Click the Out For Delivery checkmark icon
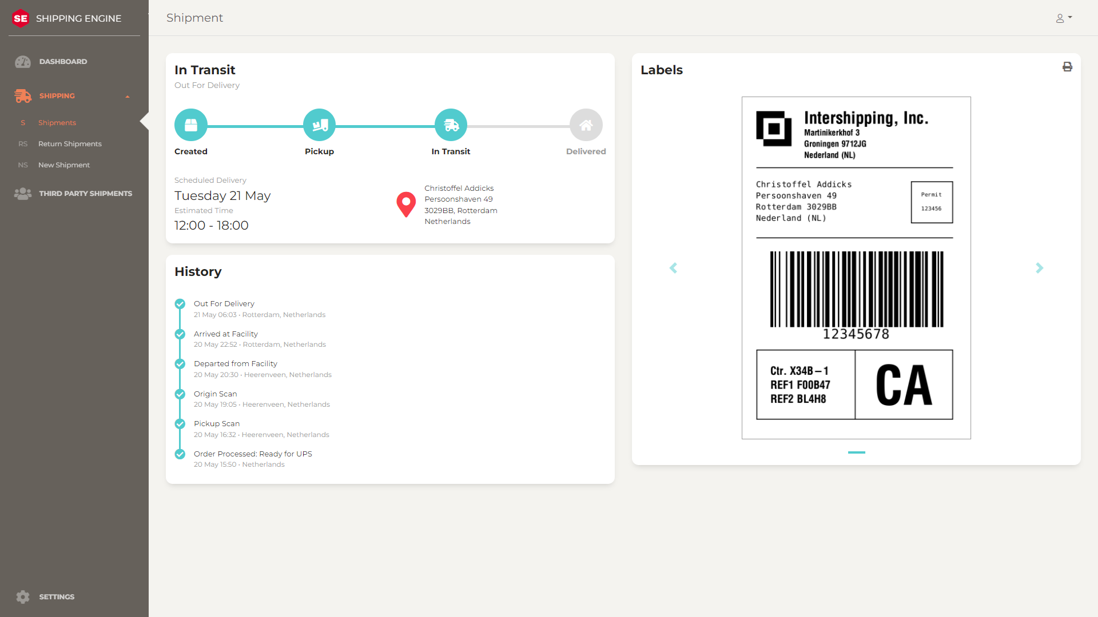The image size is (1098, 617). (x=180, y=304)
